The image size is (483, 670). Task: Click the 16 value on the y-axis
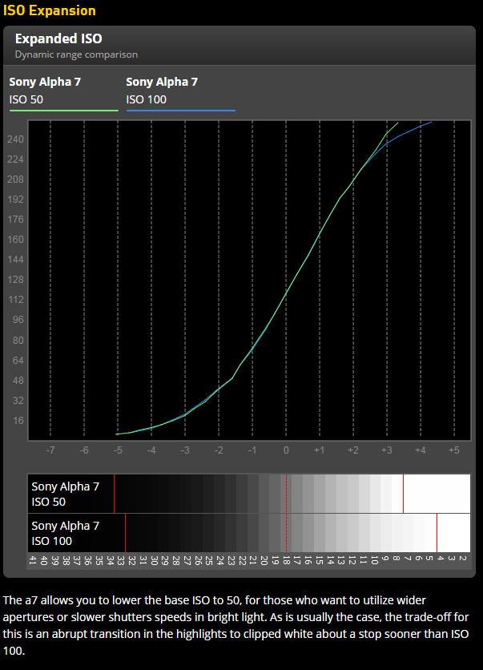[18, 421]
